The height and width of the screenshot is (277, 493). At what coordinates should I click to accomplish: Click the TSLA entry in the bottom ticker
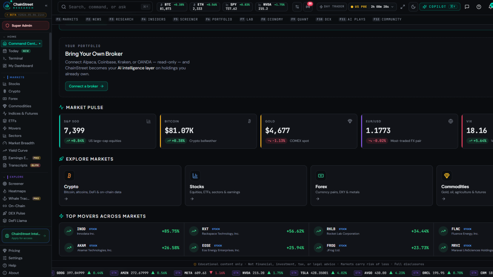[x=319, y=273]
